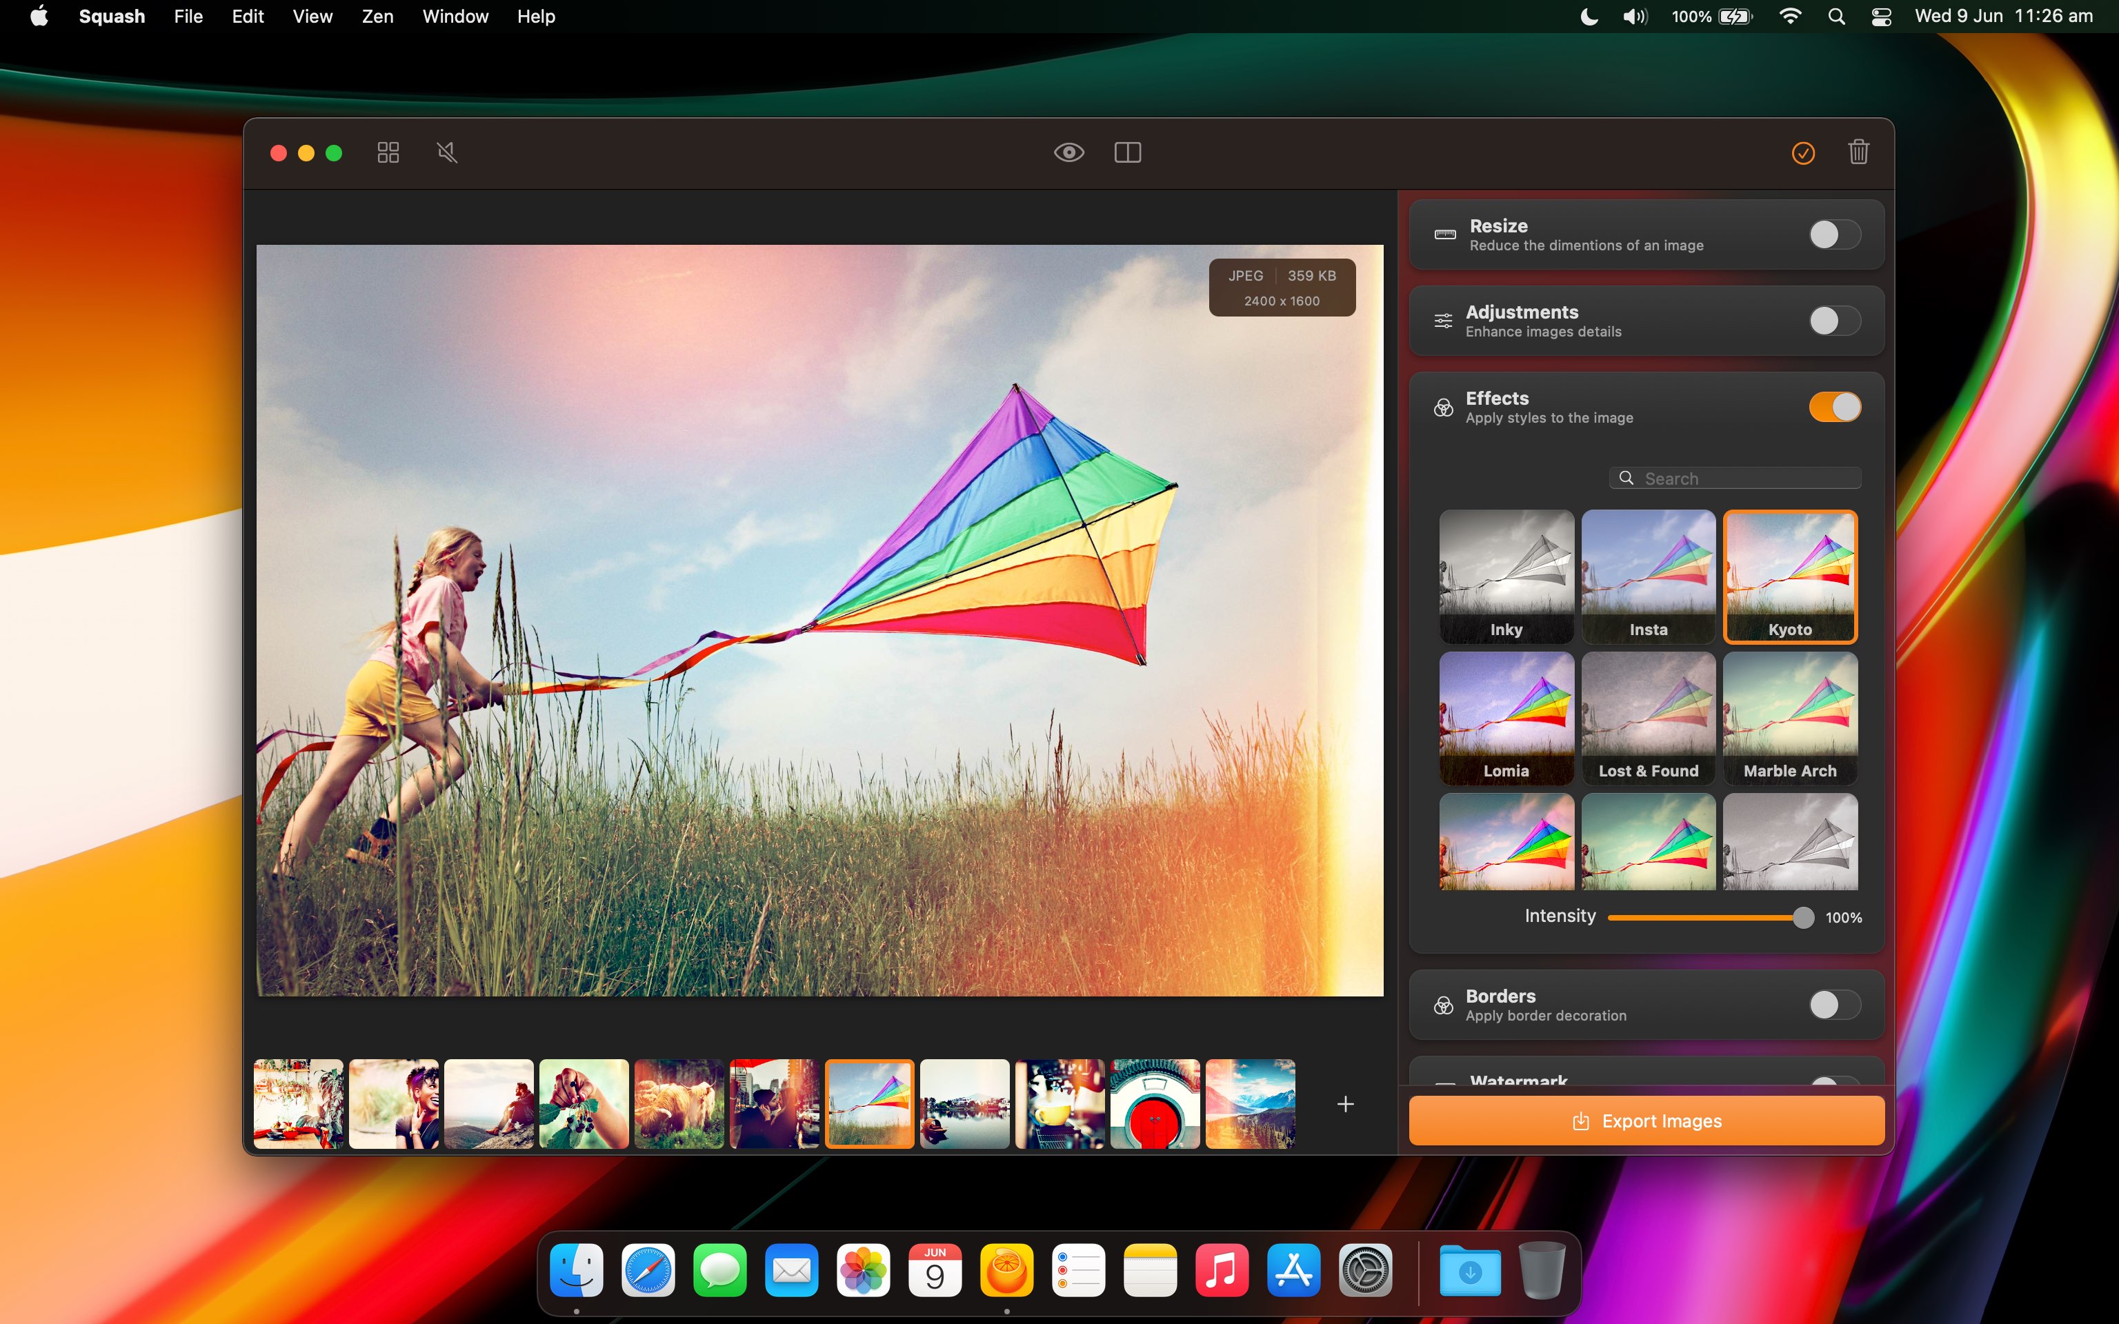Click the Adjustments sliders icon
This screenshot has height=1324, width=2119.
pyautogui.click(x=1443, y=321)
